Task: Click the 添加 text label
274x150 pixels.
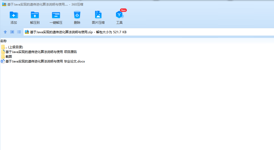Action: [x=14, y=23]
